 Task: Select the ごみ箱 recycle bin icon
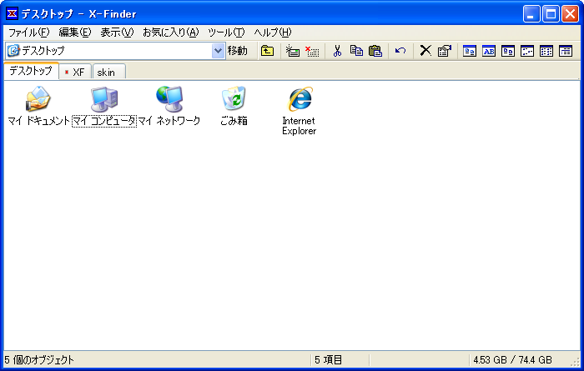[234, 99]
